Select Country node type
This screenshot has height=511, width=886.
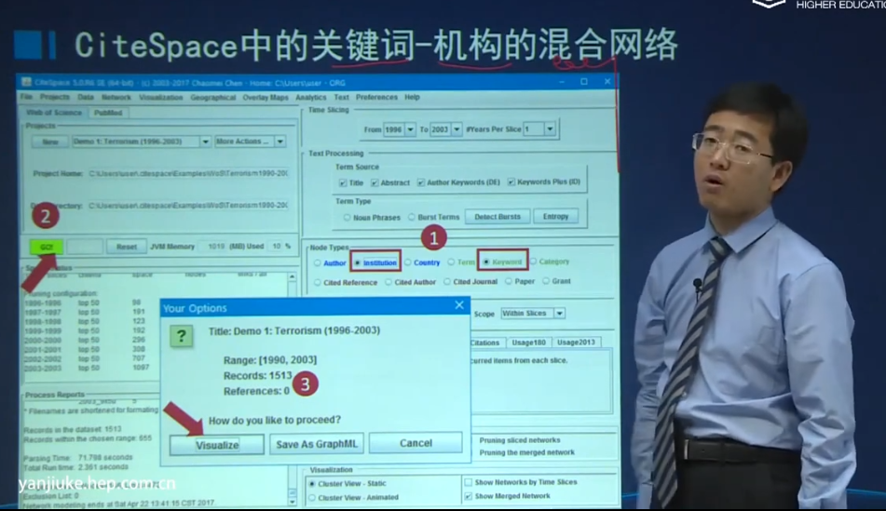click(x=407, y=262)
